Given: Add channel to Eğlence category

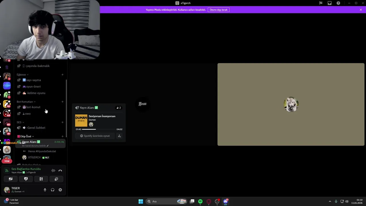Looking at the screenshot, I should point(62,75).
